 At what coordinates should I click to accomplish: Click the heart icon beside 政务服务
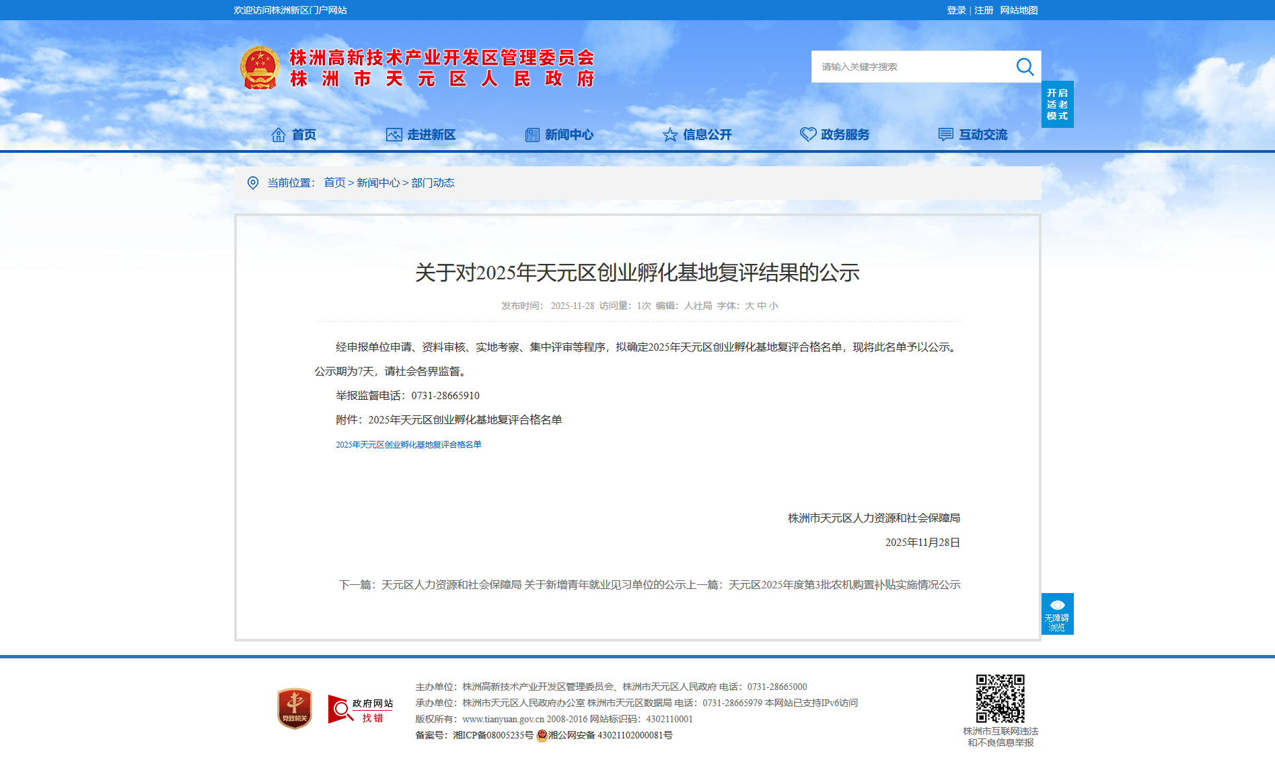pos(807,135)
